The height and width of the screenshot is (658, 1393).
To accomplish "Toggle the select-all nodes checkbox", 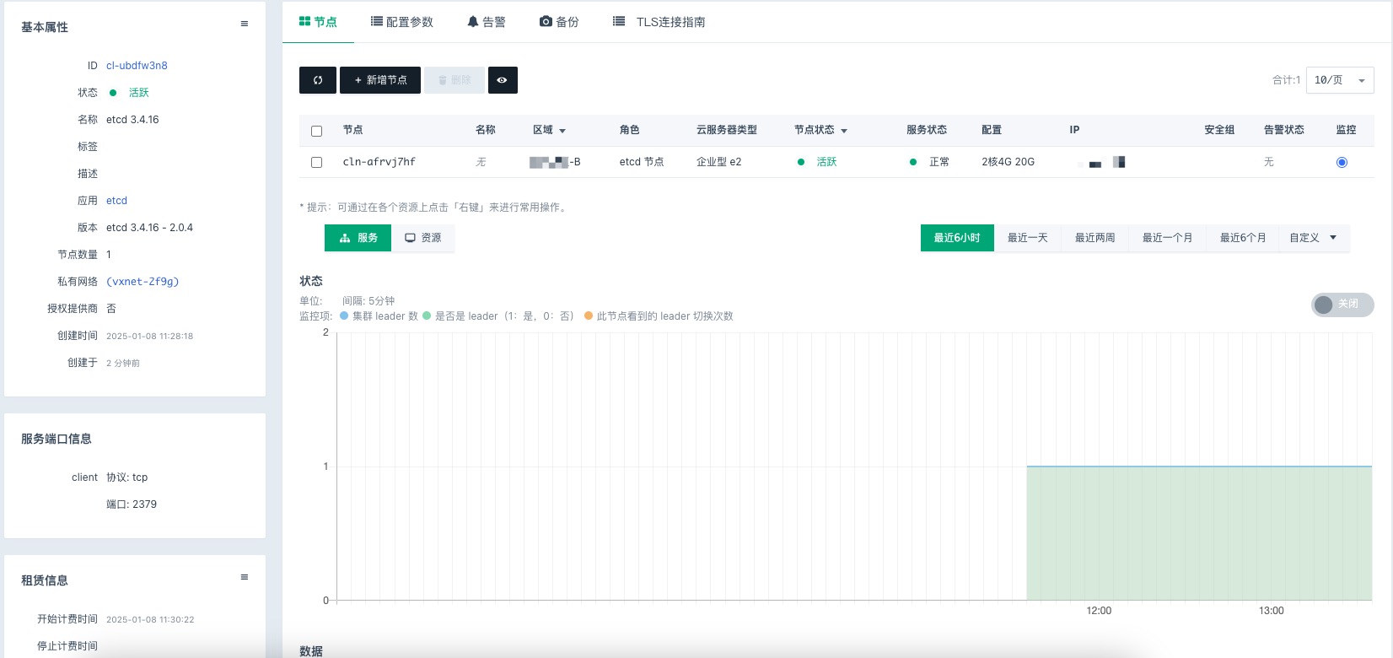I will [x=317, y=131].
